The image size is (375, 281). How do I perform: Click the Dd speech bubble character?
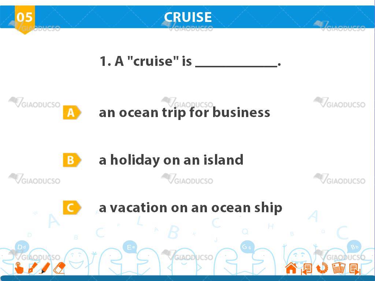click(x=22, y=247)
